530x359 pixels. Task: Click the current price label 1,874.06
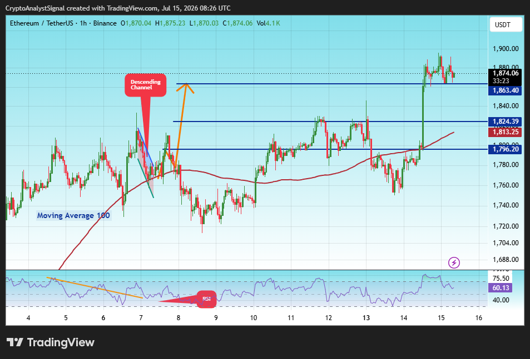506,73
